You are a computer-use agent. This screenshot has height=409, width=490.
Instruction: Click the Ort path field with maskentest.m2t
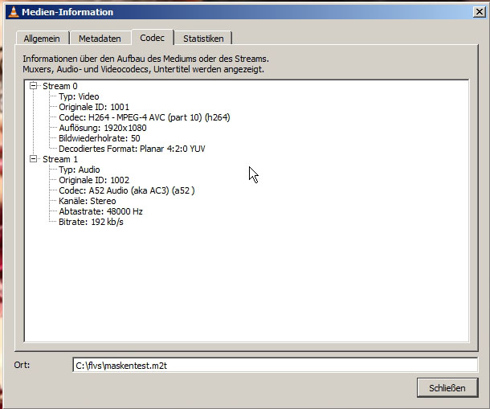pyautogui.click(x=275, y=366)
